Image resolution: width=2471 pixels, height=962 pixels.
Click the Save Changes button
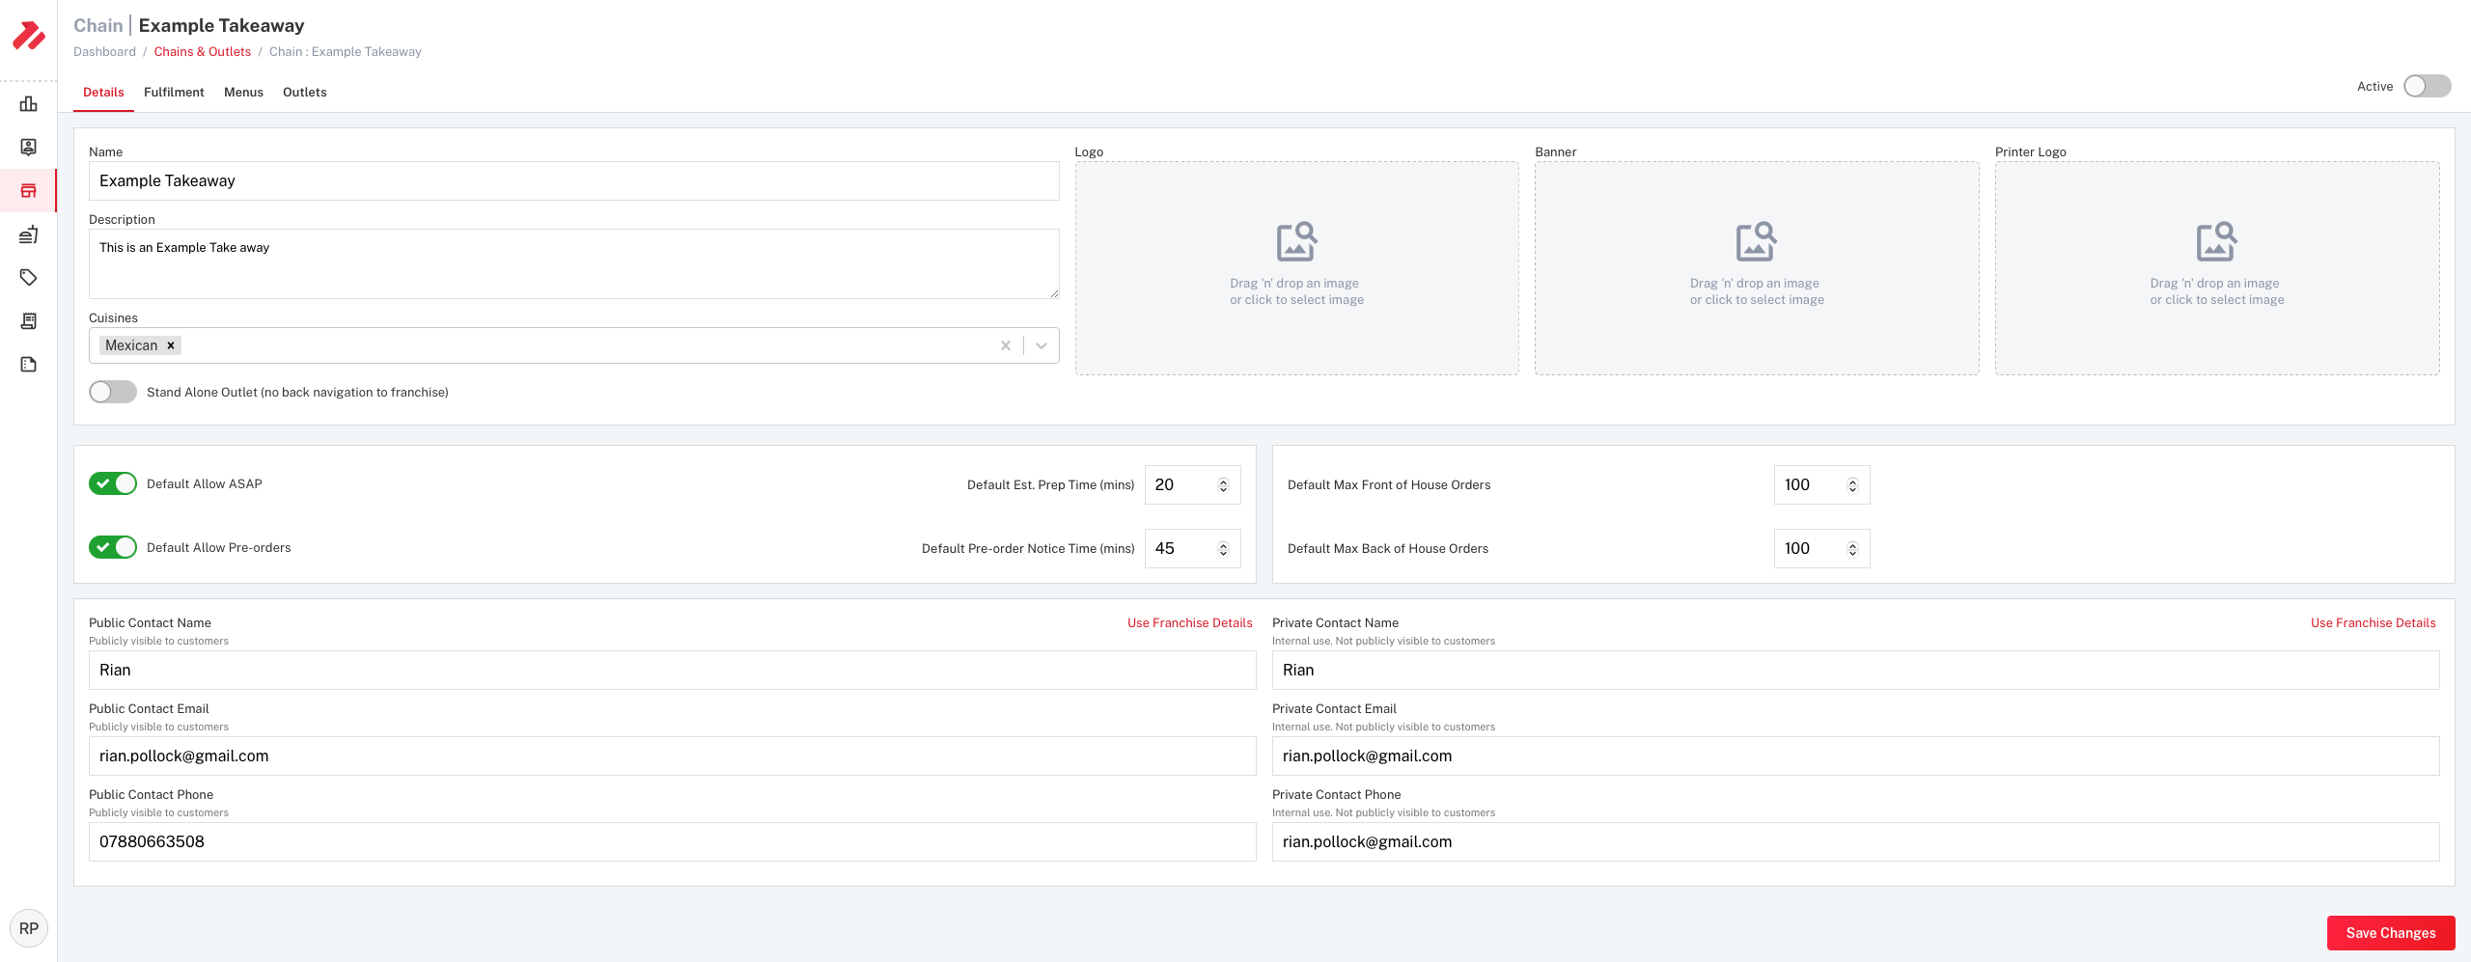(2391, 933)
